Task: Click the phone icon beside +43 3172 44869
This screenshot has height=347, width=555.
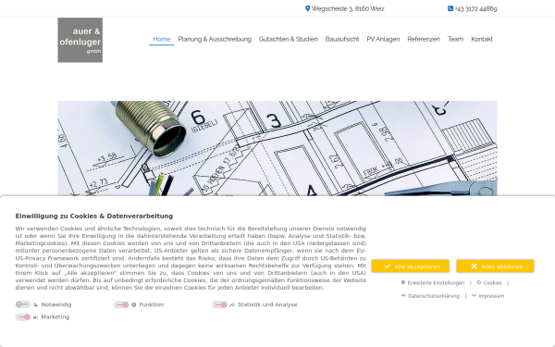Action: point(450,8)
